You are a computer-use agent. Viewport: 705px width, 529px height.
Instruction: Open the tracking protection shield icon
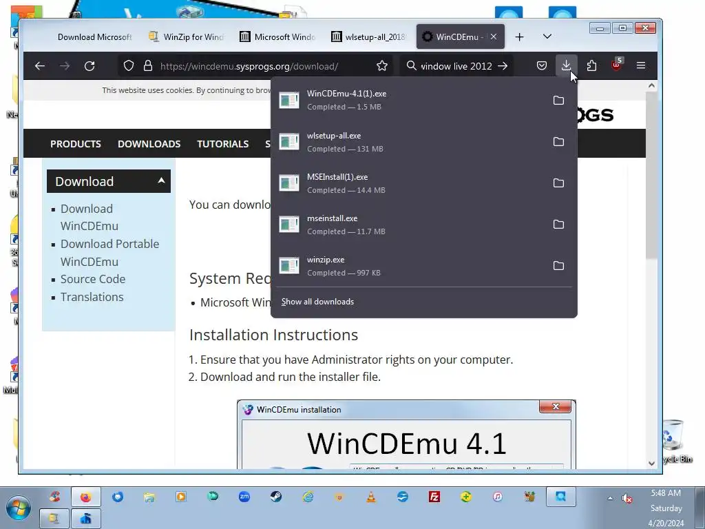click(x=129, y=66)
